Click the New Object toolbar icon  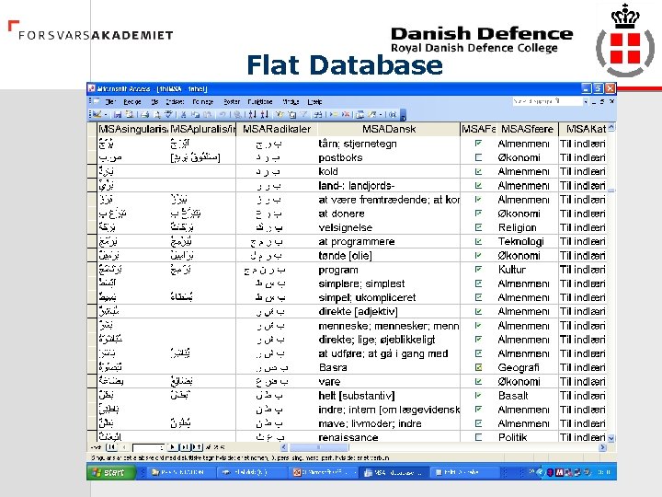(371, 114)
